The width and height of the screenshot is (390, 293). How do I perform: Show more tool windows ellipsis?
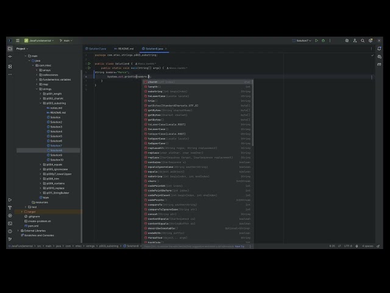click(10, 74)
